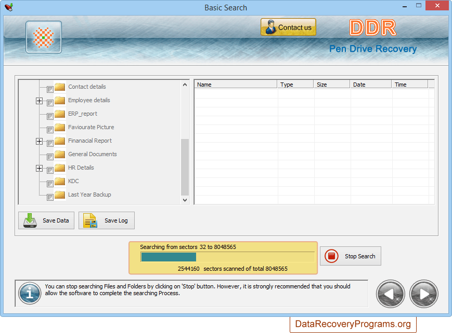Go back with the left arrow button
Viewport: 452px width, 333px height.
pos(391,294)
